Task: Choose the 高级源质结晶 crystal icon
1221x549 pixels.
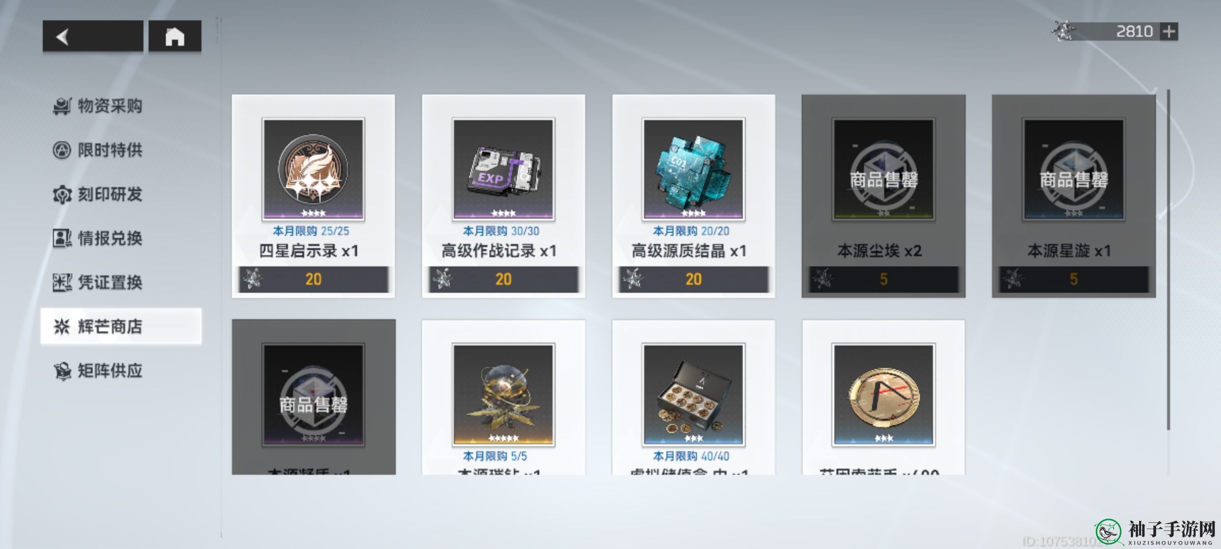Action: 693,169
